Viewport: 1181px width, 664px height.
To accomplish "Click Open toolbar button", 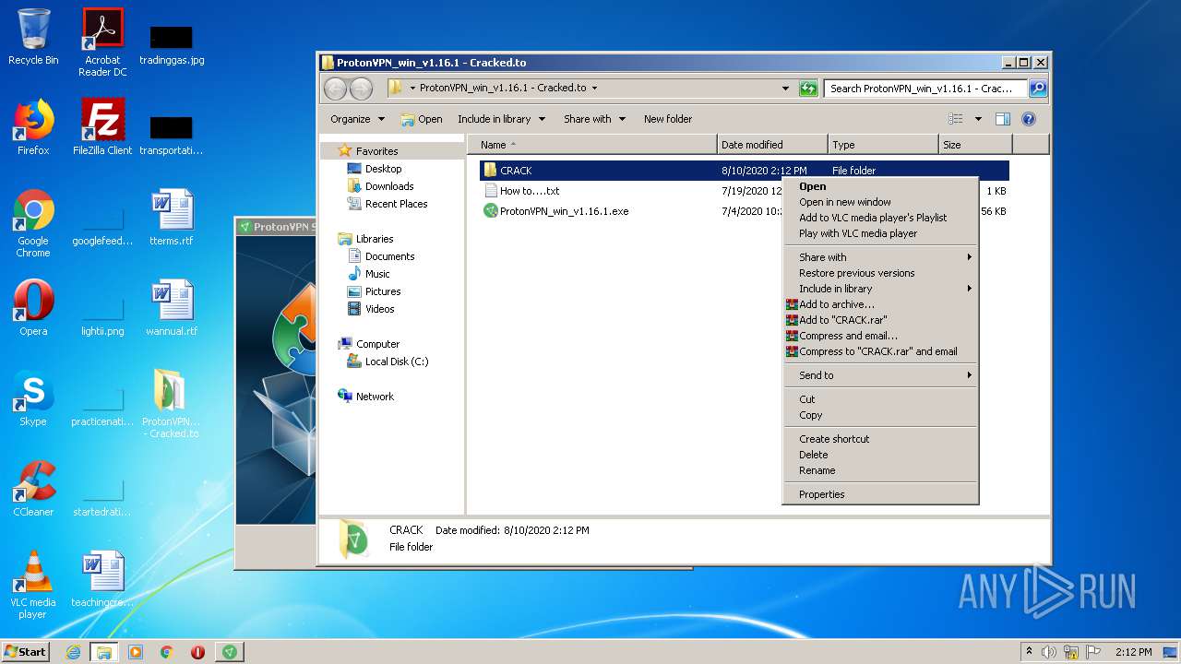I will [422, 119].
